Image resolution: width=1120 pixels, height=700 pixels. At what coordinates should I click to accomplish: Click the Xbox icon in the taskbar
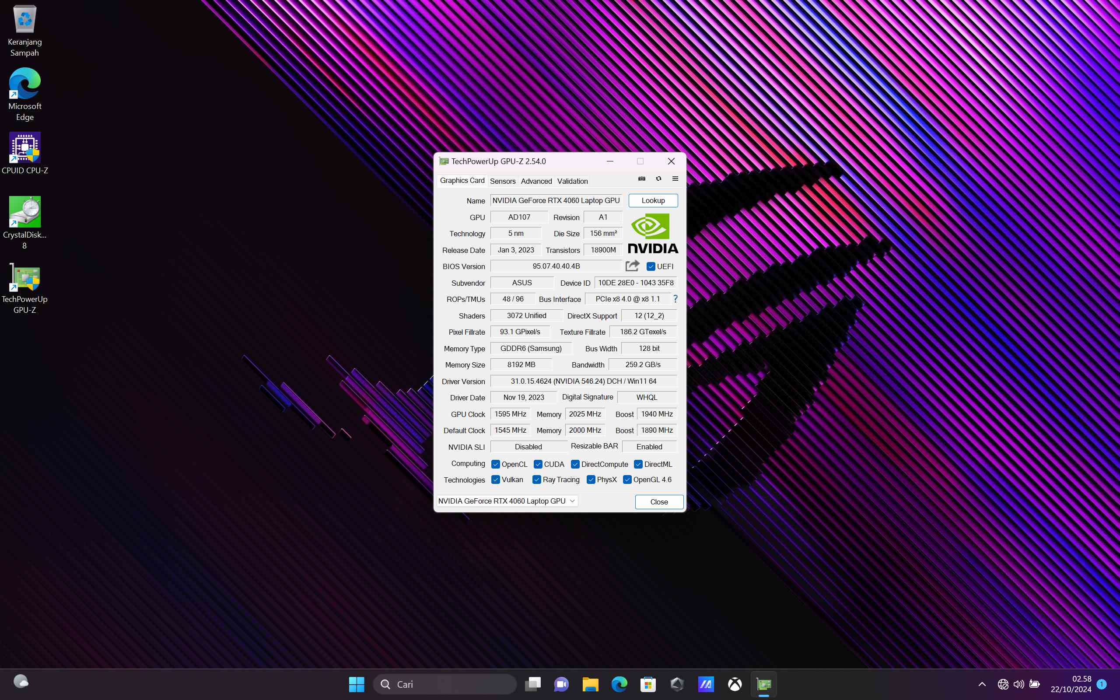point(735,684)
